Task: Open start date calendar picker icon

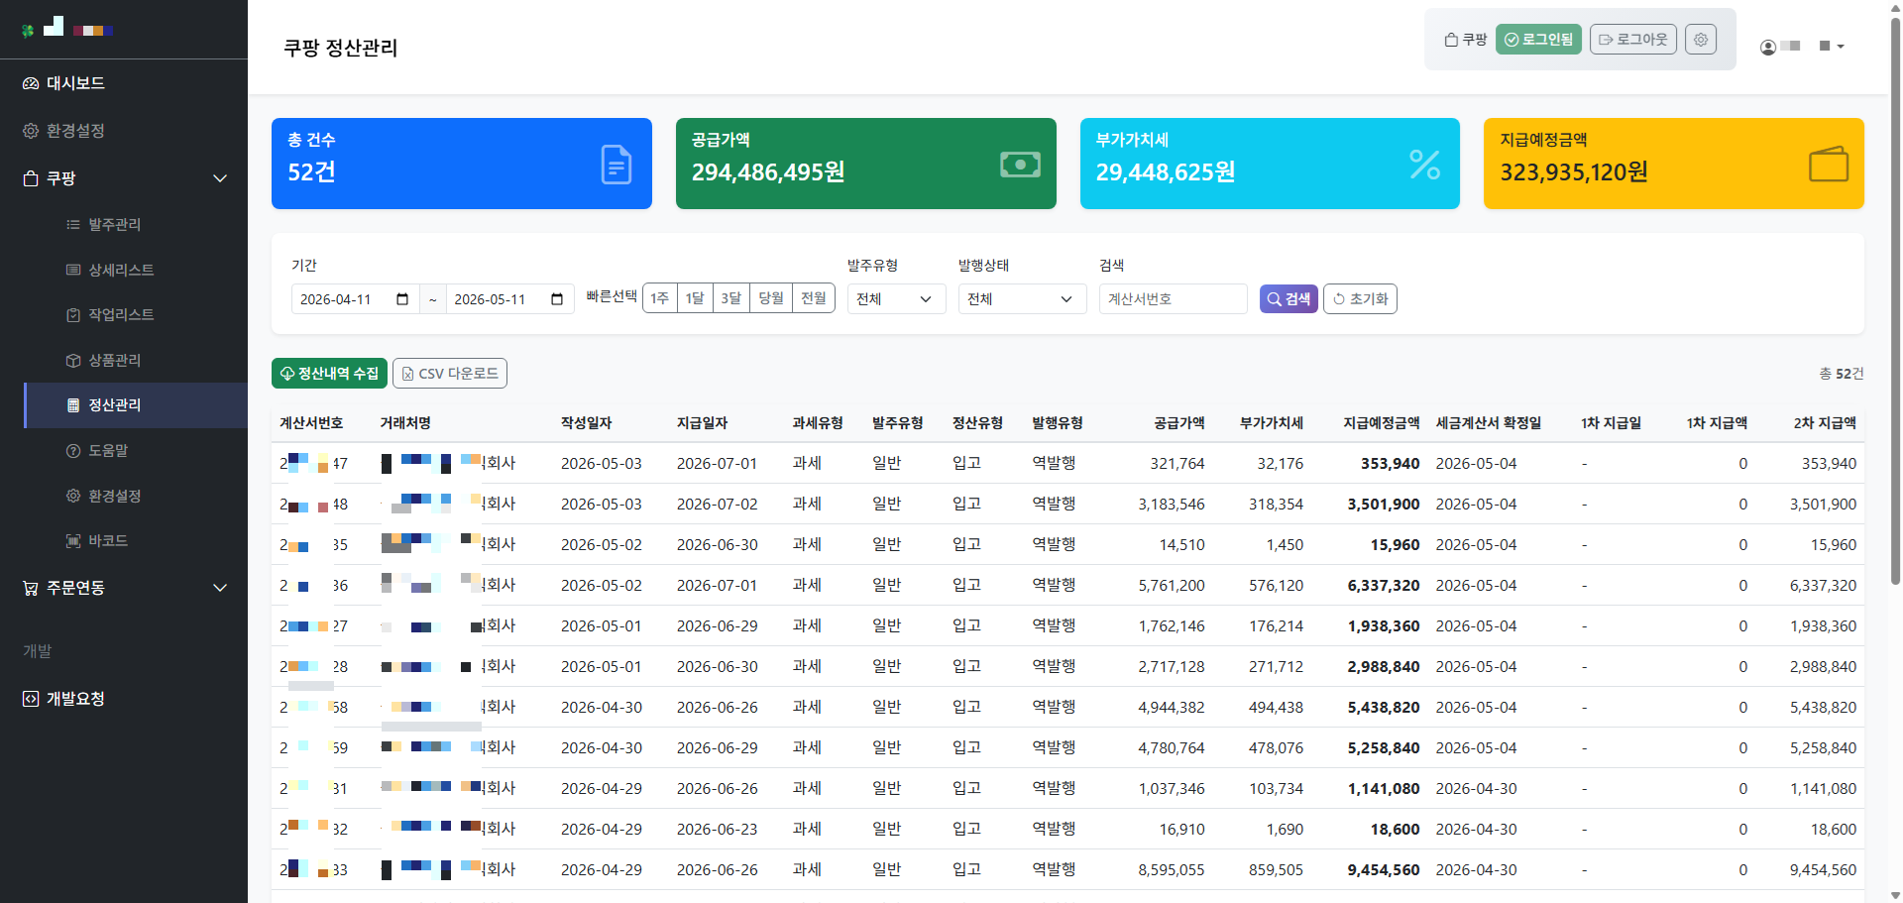Action: point(402,299)
